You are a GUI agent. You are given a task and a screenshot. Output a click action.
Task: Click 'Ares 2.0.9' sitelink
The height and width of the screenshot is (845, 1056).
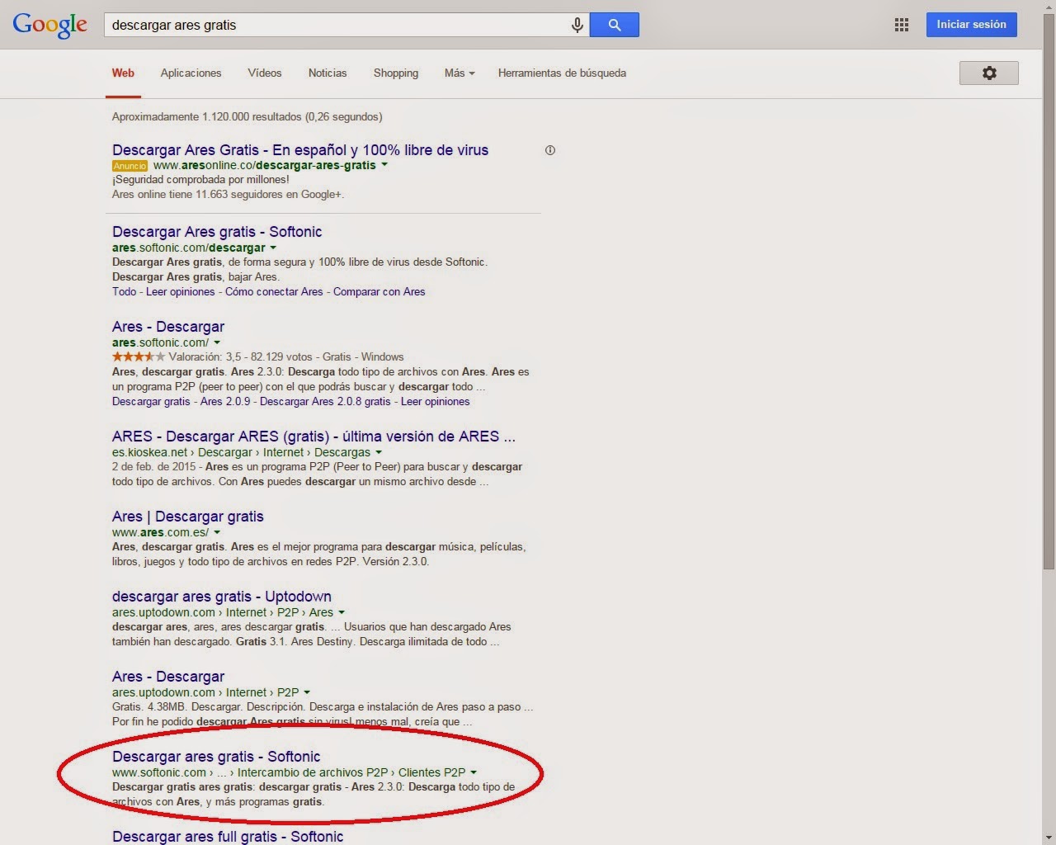coord(225,402)
